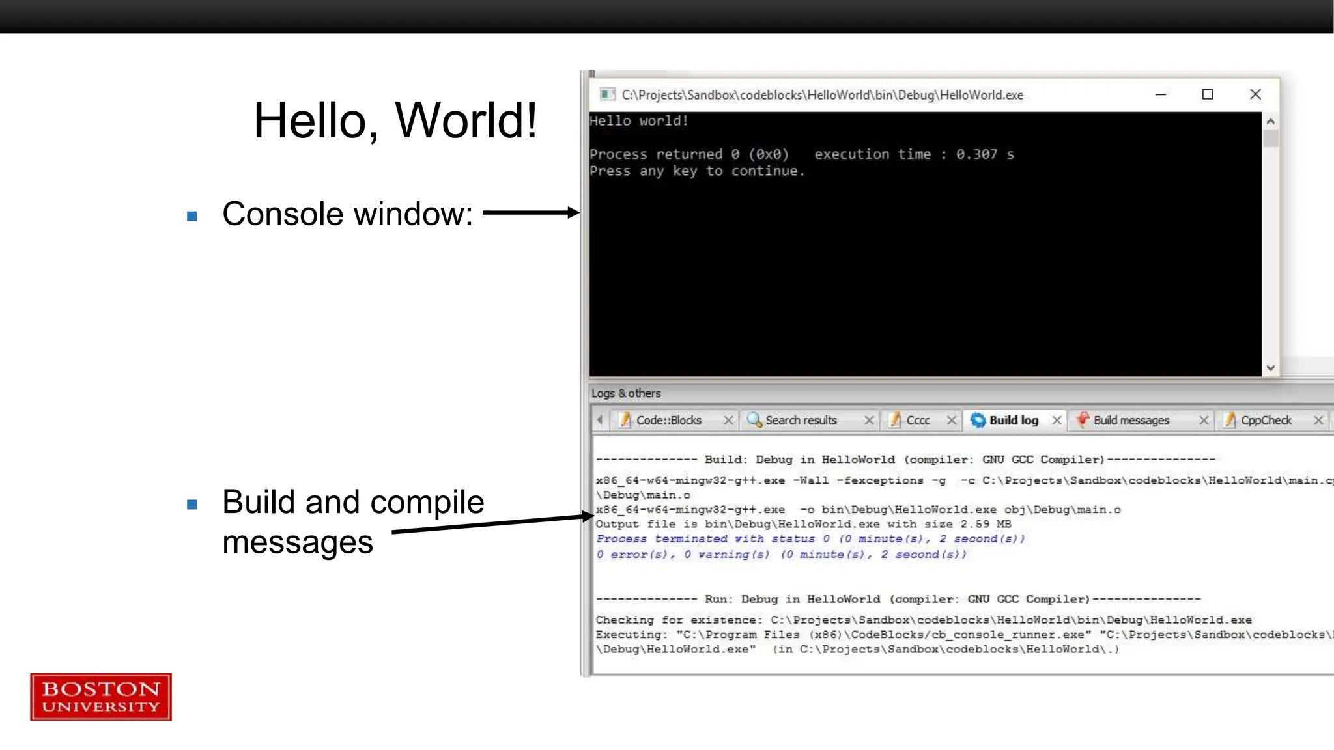Click the left arrow to scroll log tabs
This screenshot has width=1334, height=750.
coord(600,420)
